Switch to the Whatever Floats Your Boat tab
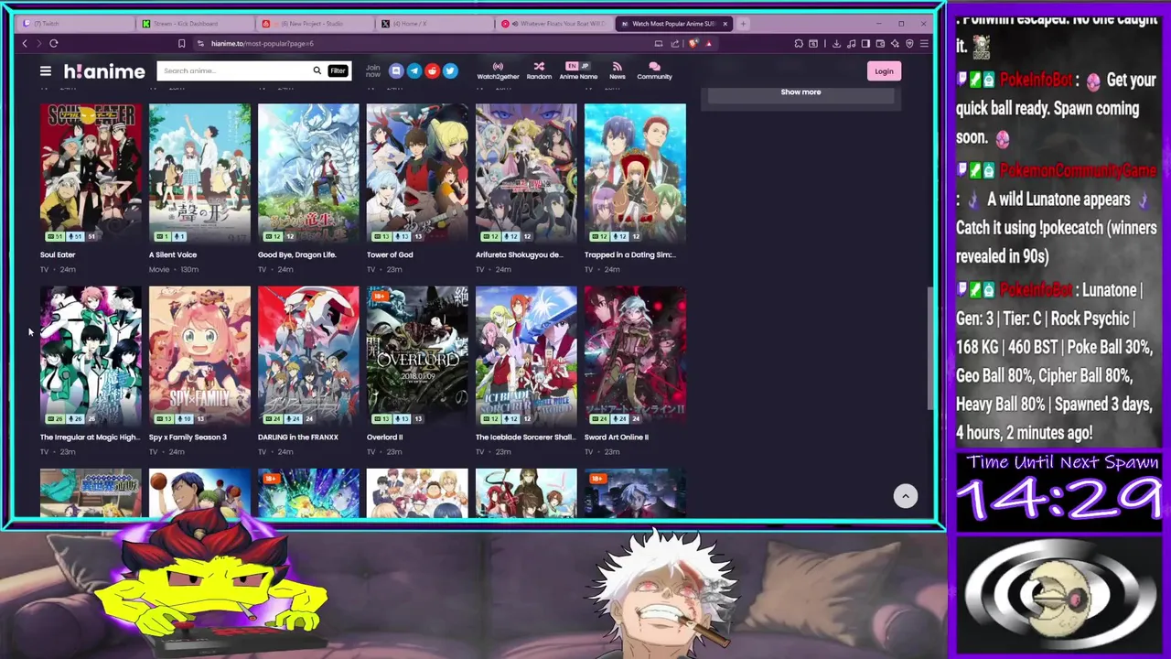 click(554, 24)
